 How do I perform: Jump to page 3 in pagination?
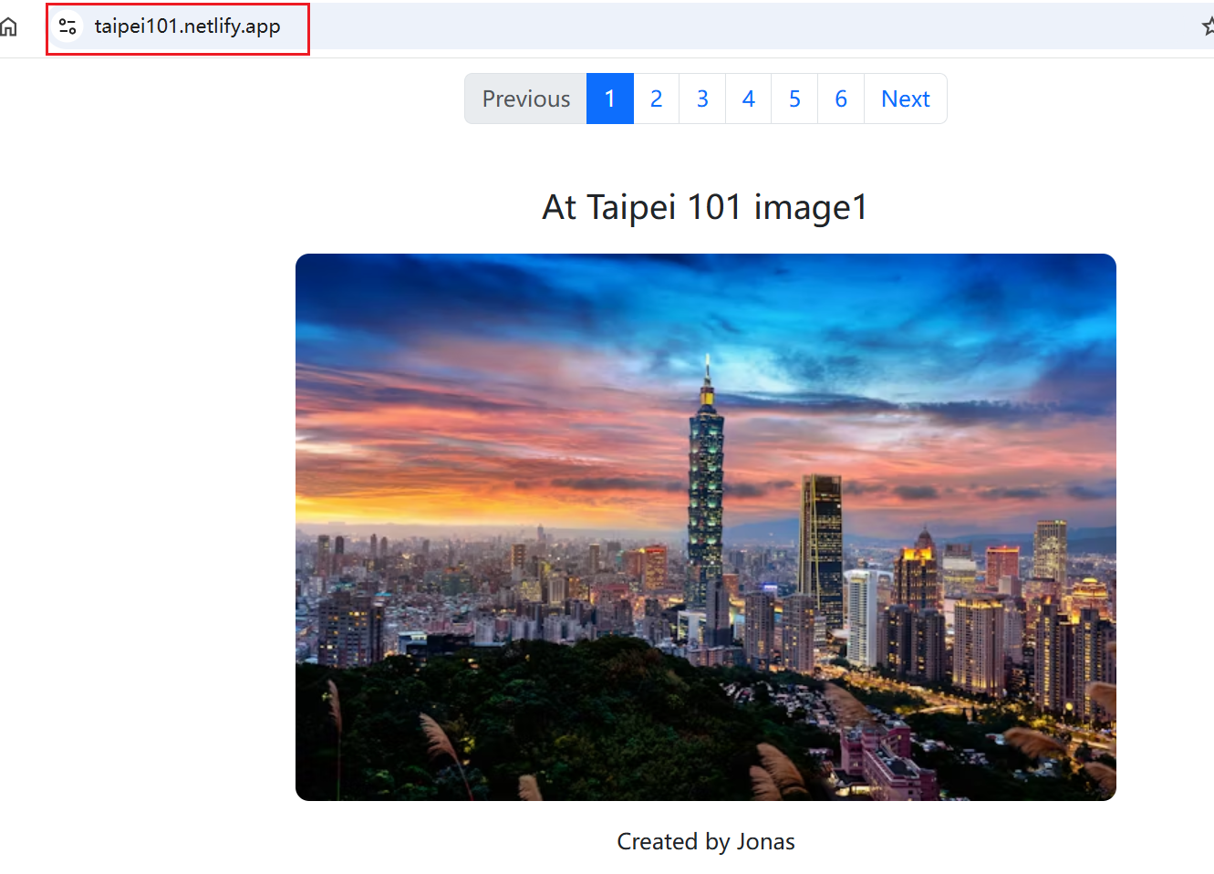pyautogui.click(x=702, y=99)
